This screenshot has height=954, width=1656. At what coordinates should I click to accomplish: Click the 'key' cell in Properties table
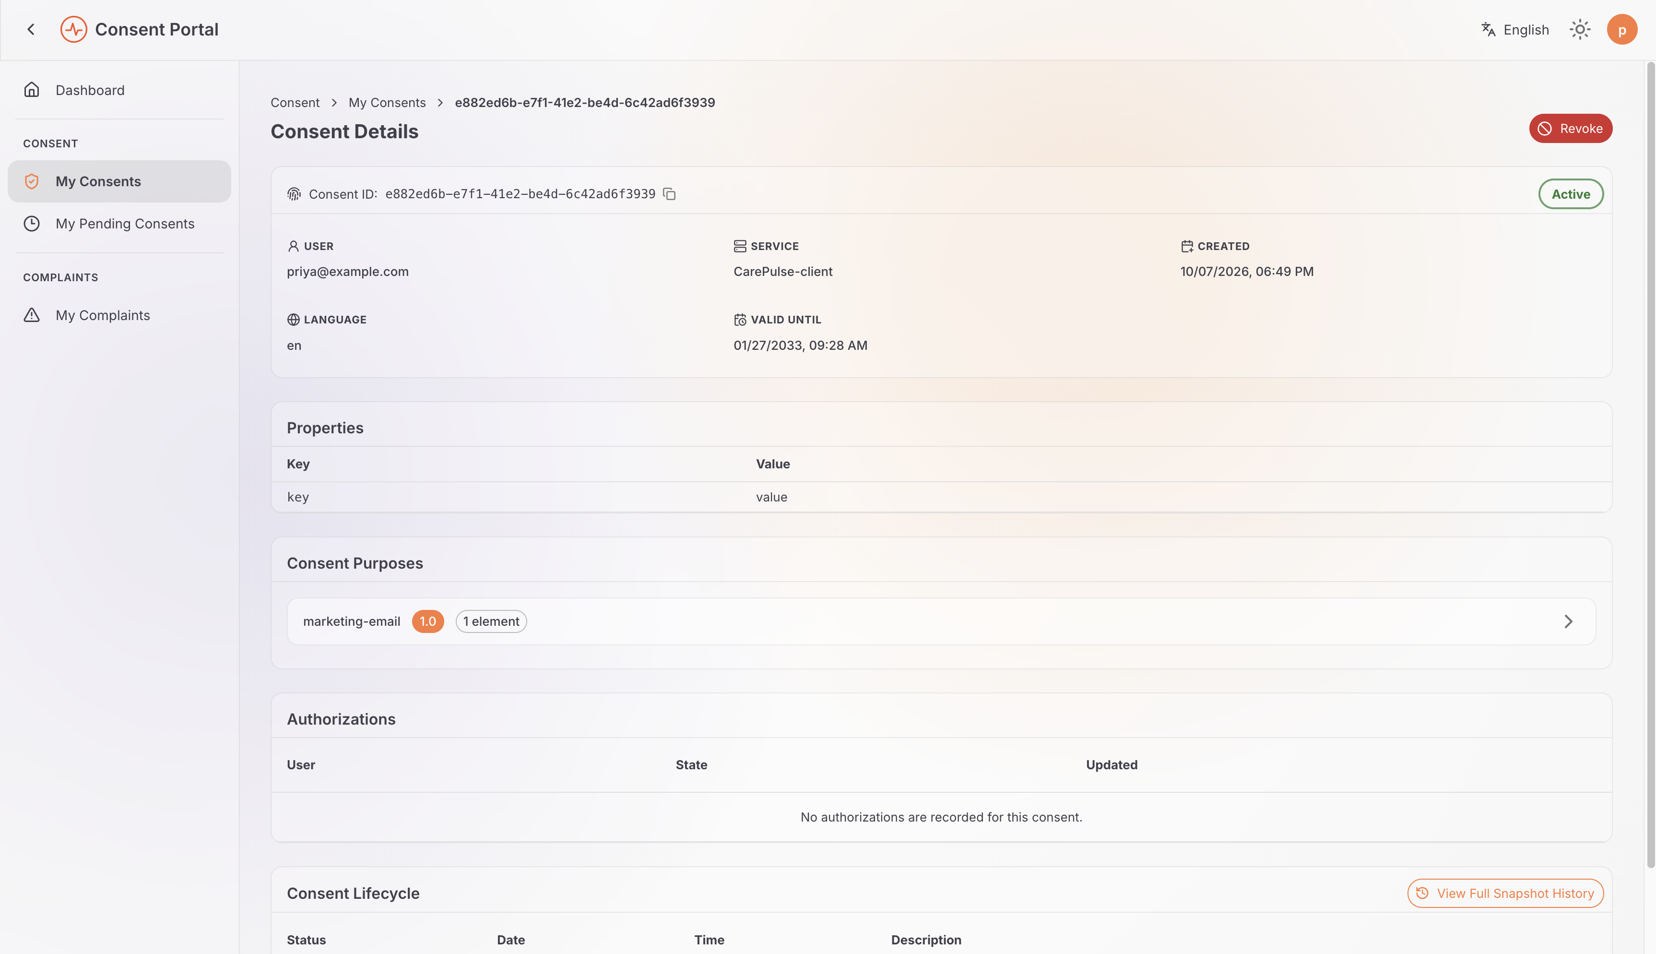point(298,497)
